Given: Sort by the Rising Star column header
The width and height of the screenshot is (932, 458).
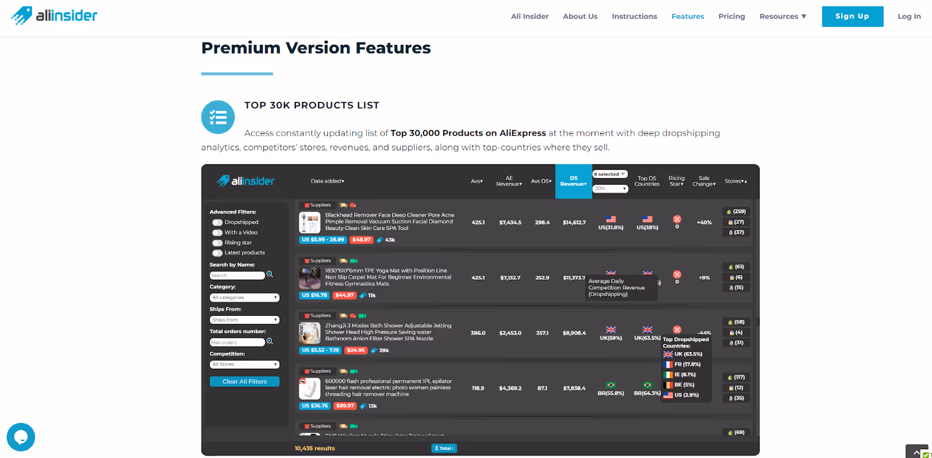Looking at the screenshot, I should (676, 181).
